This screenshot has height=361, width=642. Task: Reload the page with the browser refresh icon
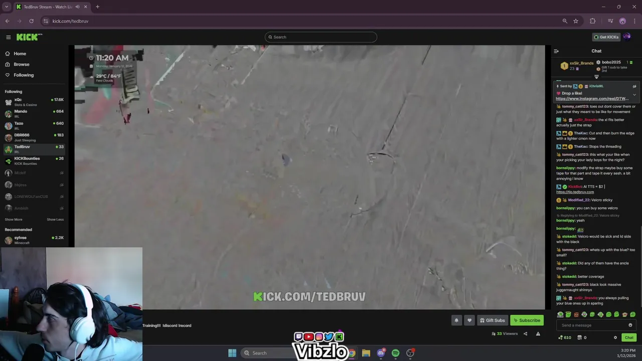point(31,21)
